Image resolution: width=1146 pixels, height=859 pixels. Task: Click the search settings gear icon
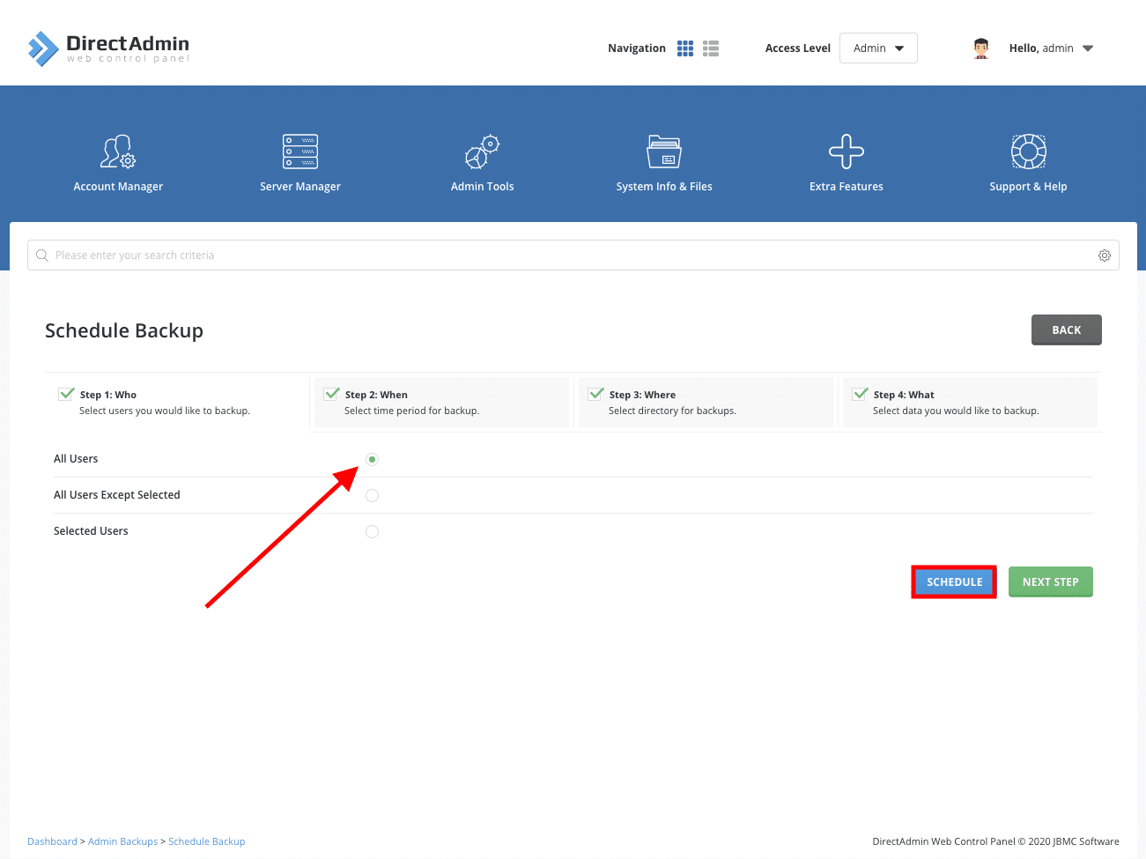click(1104, 255)
